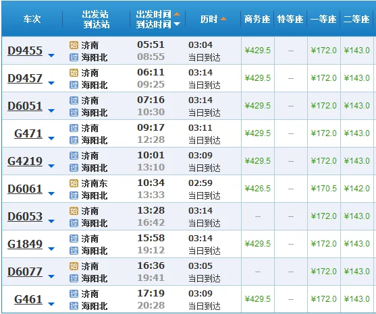Click the ascending arrow next to 出发时间
The width and height of the screenshot is (376, 314).
(x=177, y=14)
